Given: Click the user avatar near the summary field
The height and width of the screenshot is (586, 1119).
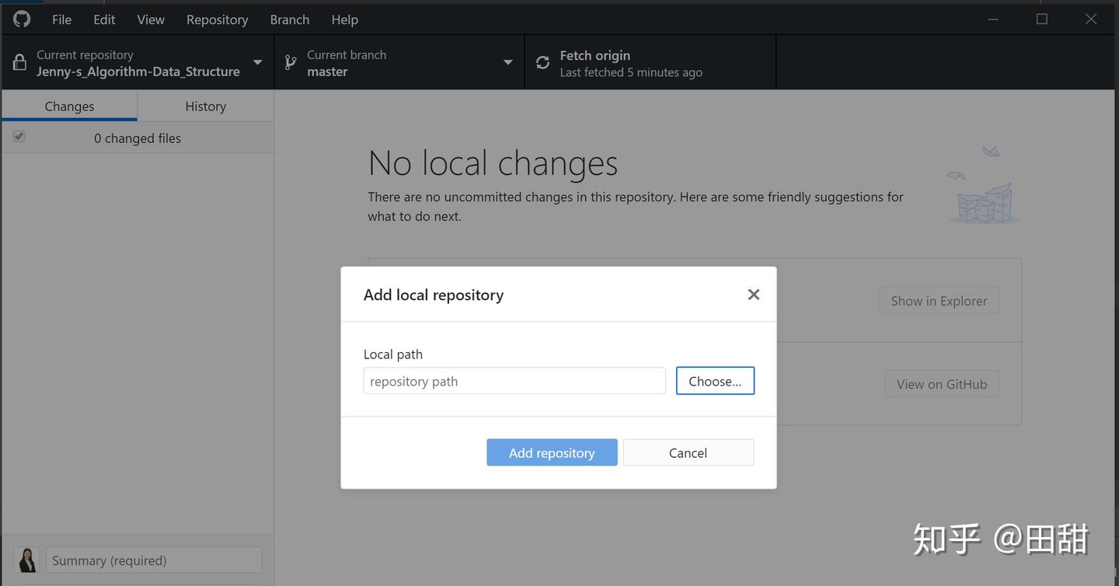Looking at the screenshot, I should pyautogui.click(x=26, y=560).
